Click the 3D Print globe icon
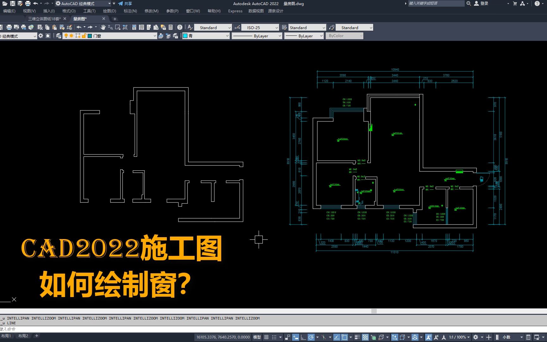The image size is (547, 342). 31,27
